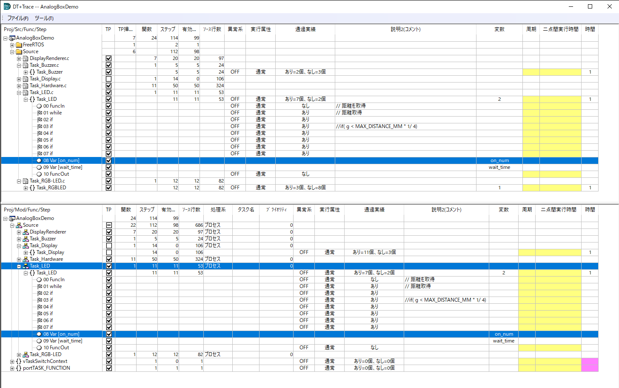Toggle TP checkbox for DisplayRenderer.c
The height and width of the screenshot is (388, 619).
[108, 58]
